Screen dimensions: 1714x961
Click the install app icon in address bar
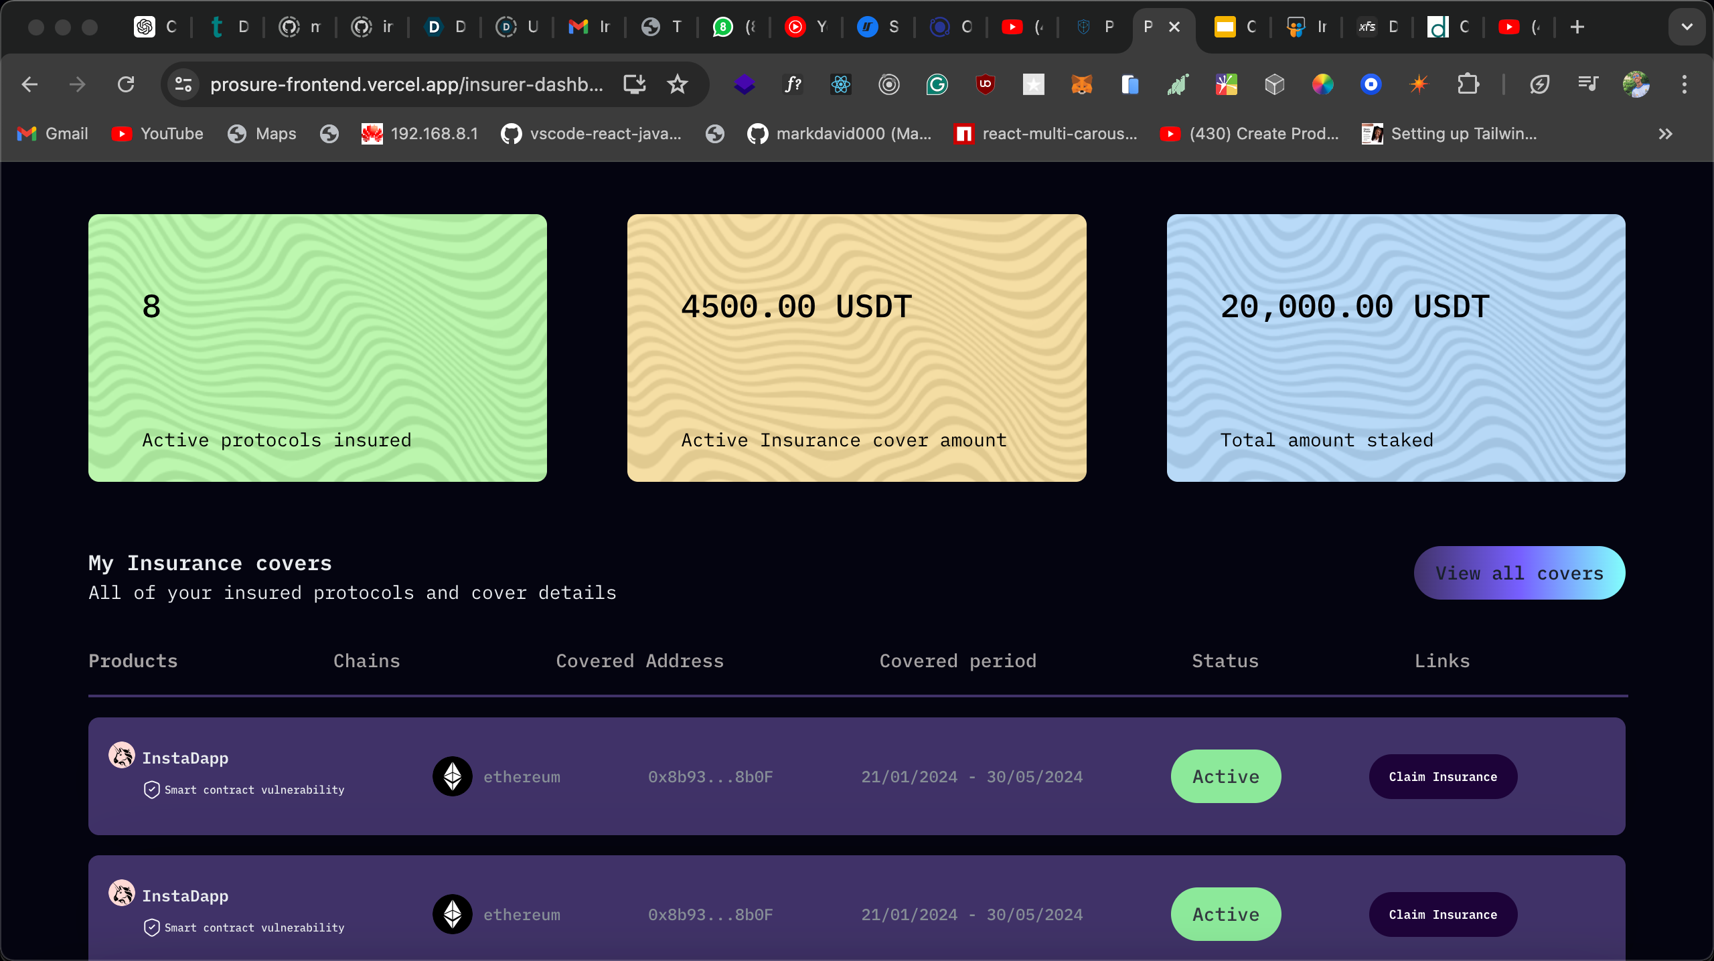[634, 84]
